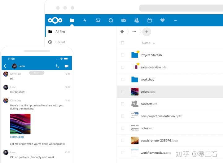Open the plus new-file menu
This screenshot has width=223, height=163.
[146, 32]
